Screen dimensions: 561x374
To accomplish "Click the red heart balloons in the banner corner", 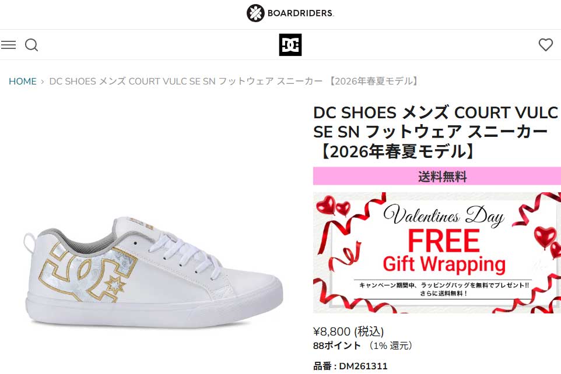I will [334, 206].
